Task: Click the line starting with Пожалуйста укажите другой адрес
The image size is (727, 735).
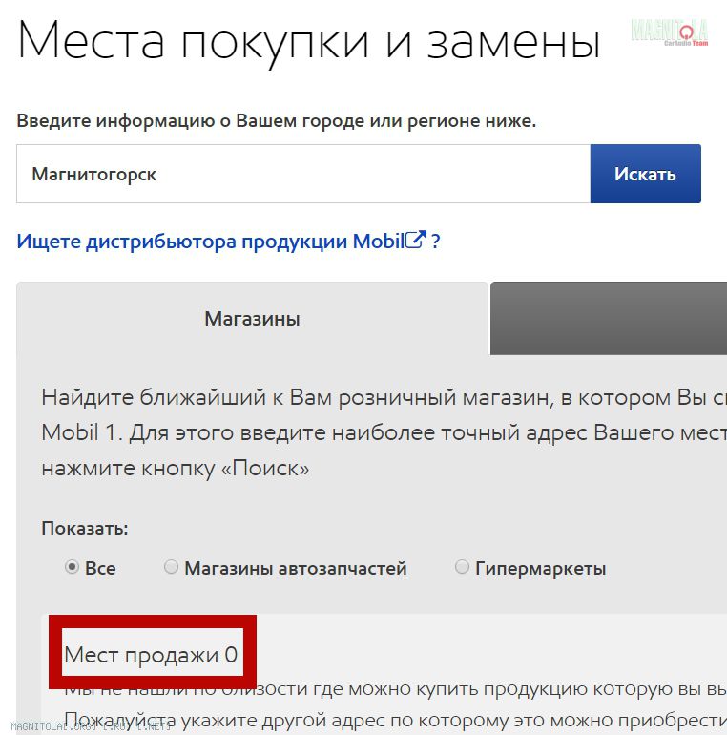Action: pos(395,721)
